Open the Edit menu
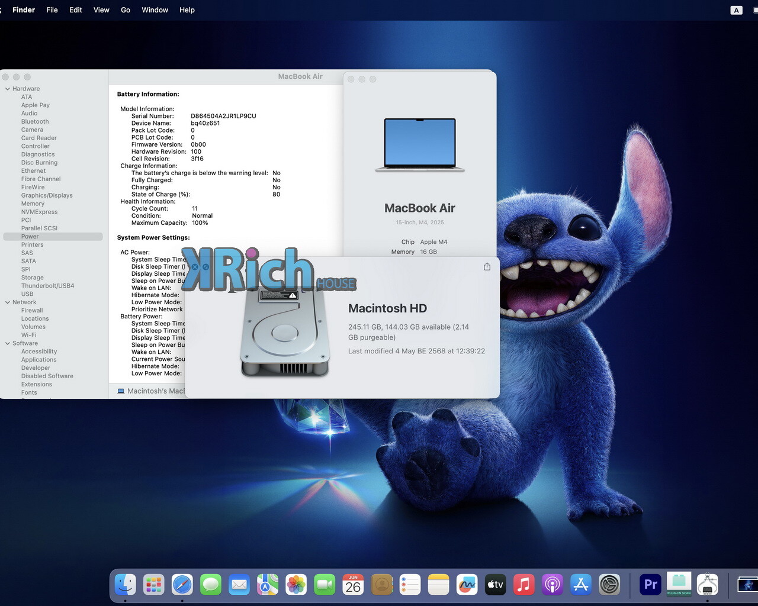This screenshot has height=606, width=758. [x=76, y=10]
